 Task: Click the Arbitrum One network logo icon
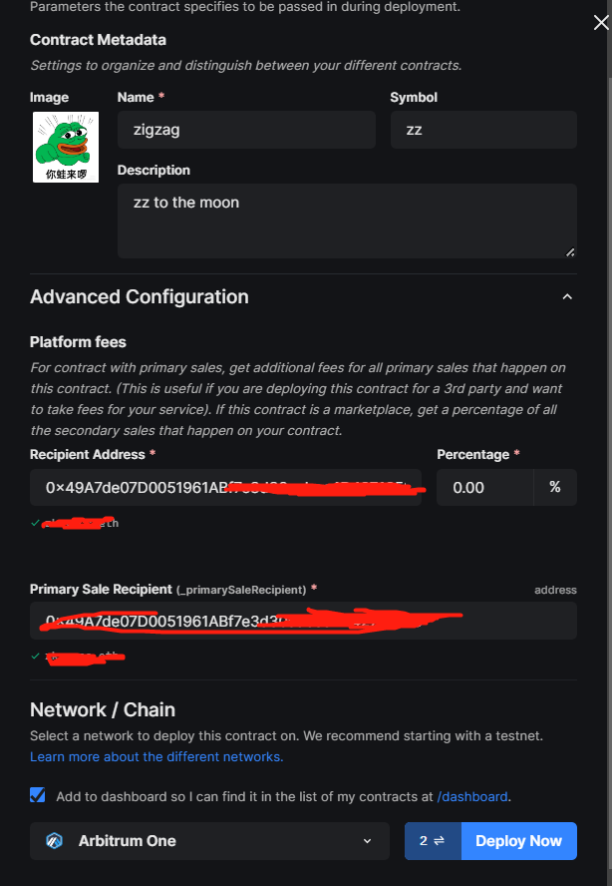54,841
